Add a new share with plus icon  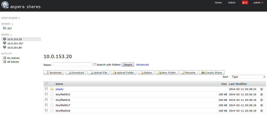point(12,24)
